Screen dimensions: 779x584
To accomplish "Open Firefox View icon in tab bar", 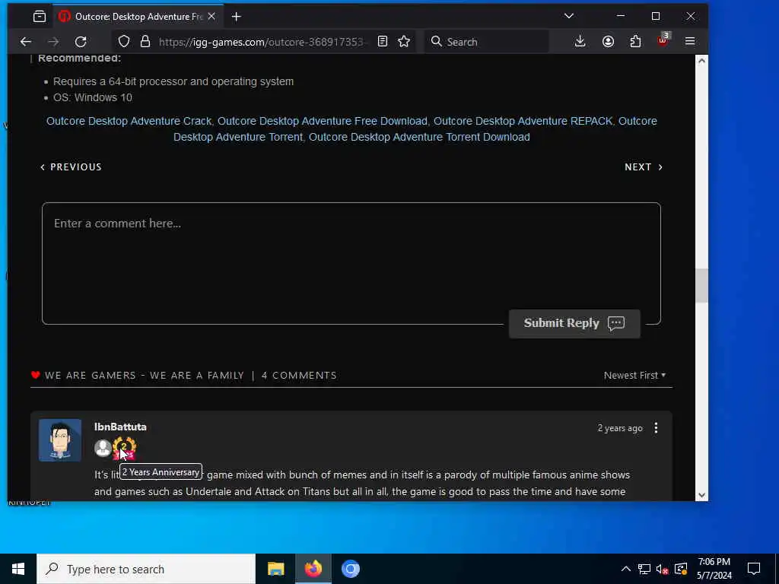I will pyautogui.click(x=40, y=17).
